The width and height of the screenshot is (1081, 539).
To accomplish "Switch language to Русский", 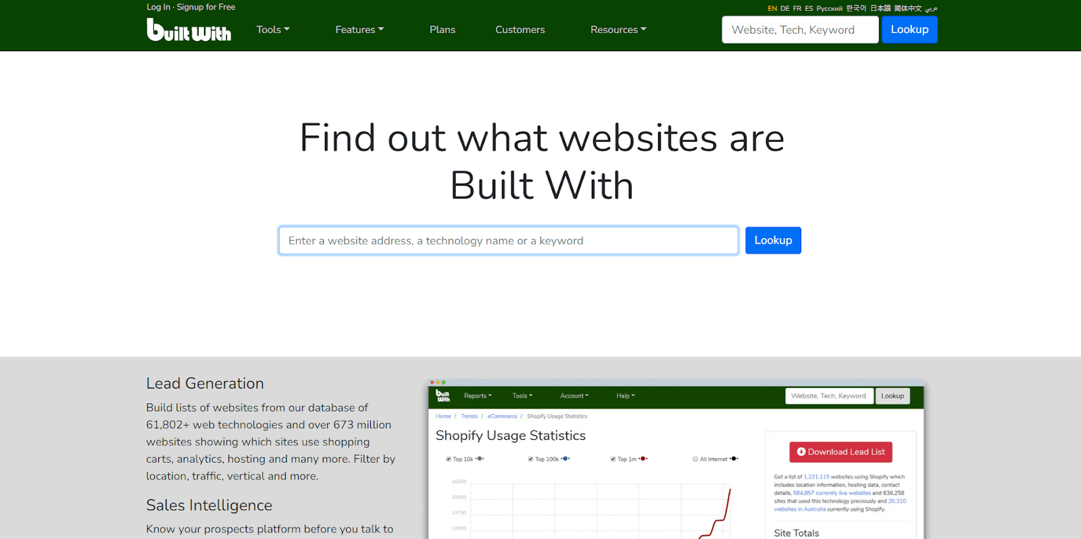I will 830,9.
